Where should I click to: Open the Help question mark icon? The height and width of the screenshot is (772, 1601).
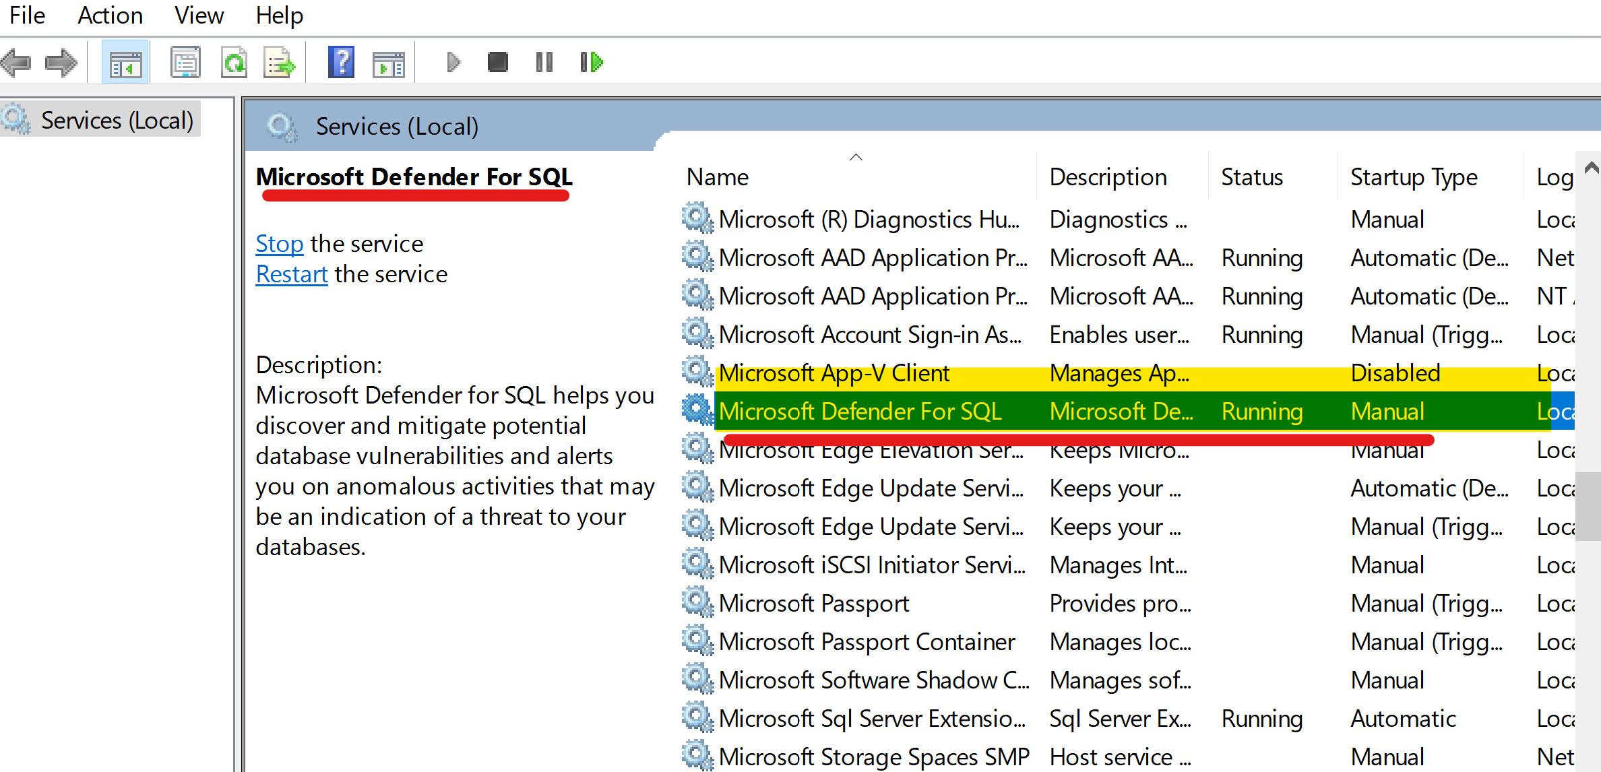341,63
